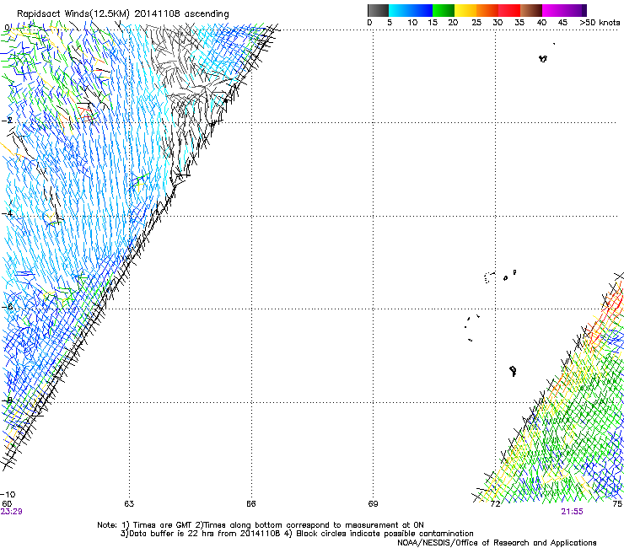Click the '>50 knots' legend label

pyautogui.click(x=600, y=23)
